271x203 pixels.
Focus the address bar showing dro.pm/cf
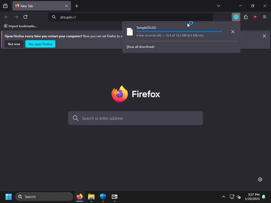tap(131, 17)
